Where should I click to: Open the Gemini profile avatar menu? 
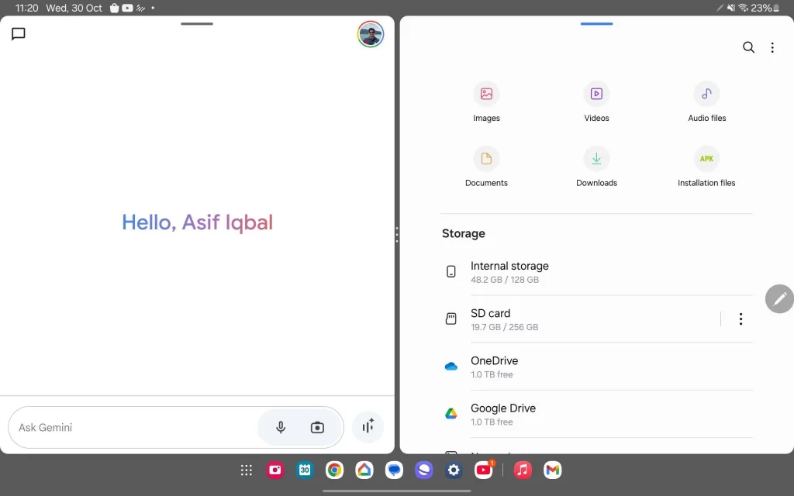tap(371, 34)
